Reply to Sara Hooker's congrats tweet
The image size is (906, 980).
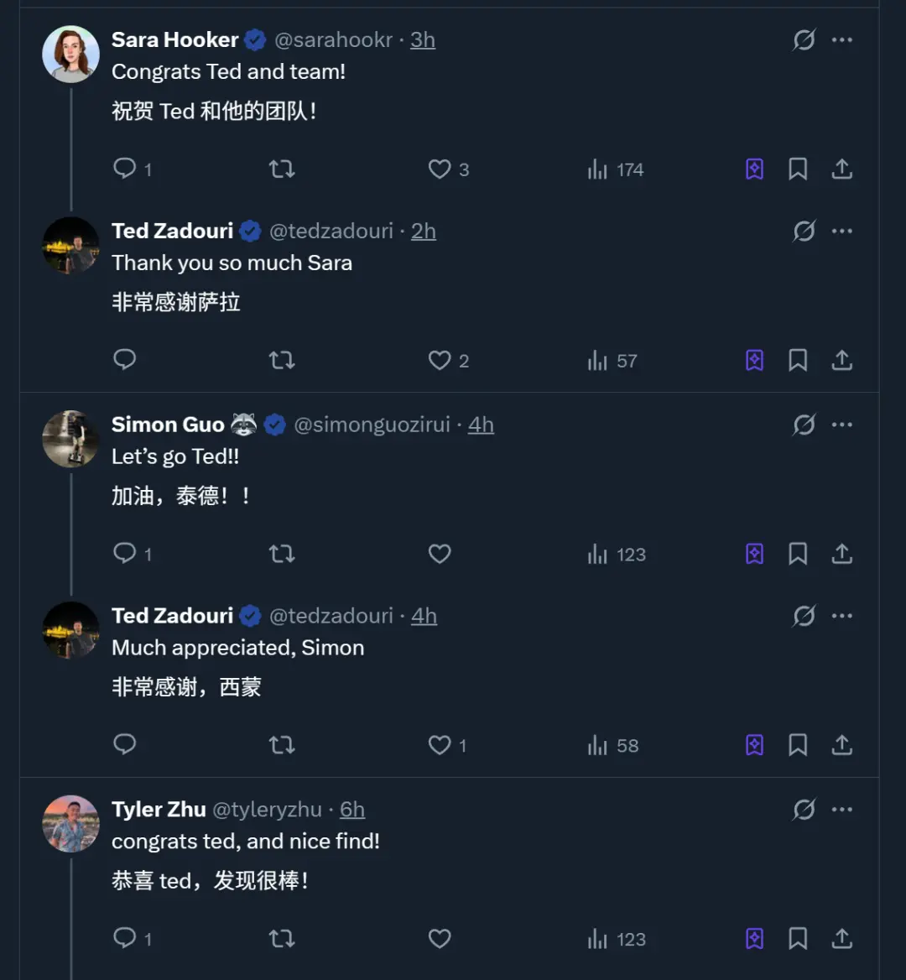tap(125, 169)
